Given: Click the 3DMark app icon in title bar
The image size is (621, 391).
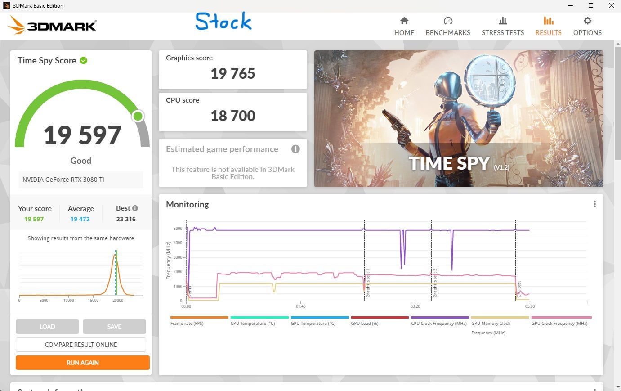Looking at the screenshot, I should coord(6,5).
